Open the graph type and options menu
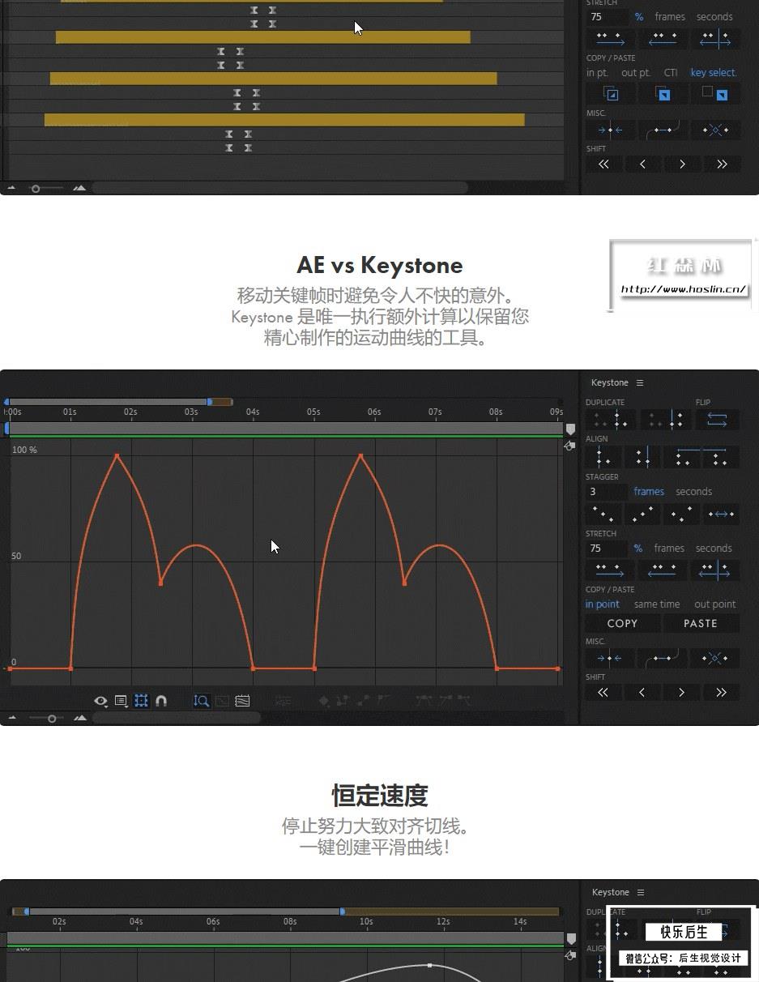759x982 pixels. click(x=121, y=701)
